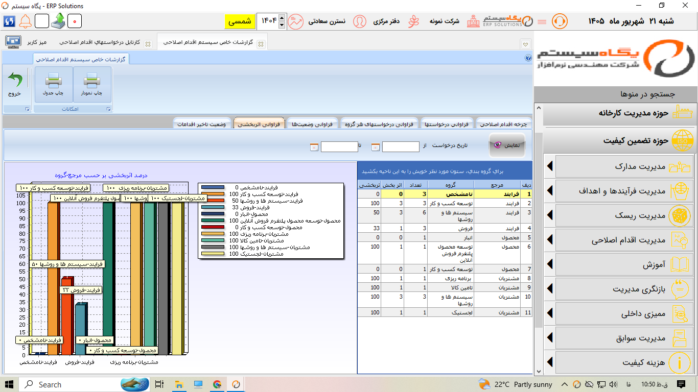The height and width of the screenshot is (392, 698).
Task: Click the orange hamburger menu lines icon
Action: (542, 22)
